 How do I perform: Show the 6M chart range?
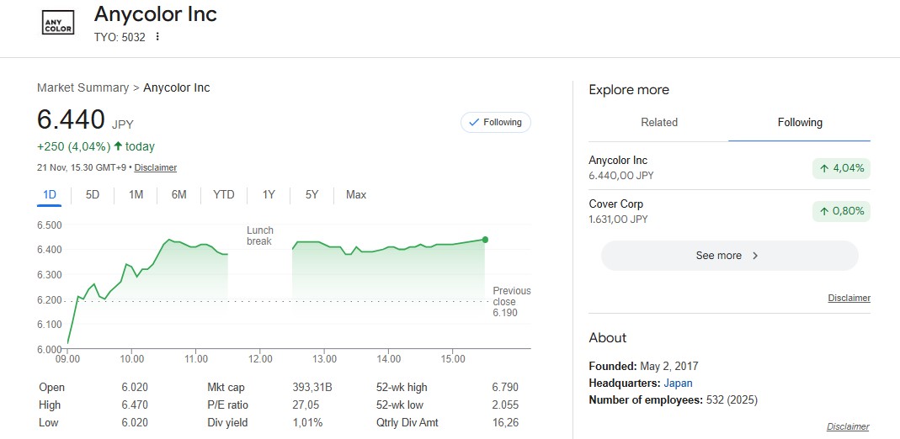[x=178, y=195]
